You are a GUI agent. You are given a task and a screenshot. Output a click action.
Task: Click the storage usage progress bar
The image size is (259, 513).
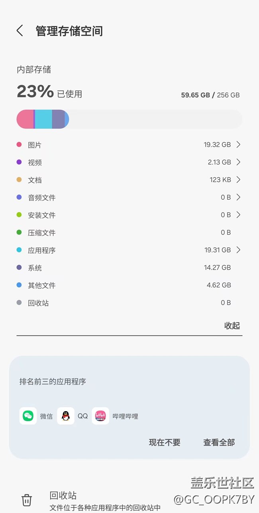tap(129, 119)
